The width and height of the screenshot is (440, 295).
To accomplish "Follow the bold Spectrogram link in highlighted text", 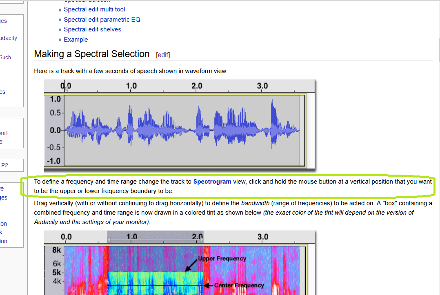I will (x=212, y=181).
